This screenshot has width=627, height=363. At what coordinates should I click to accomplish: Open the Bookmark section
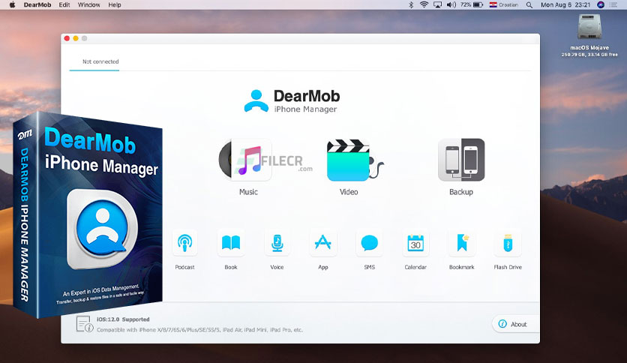click(x=462, y=243)
